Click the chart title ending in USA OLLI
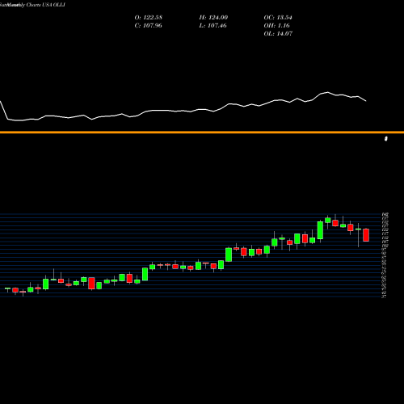Image resolution: width=404 pixels, height=404 pixels. [x=32, y=5]
